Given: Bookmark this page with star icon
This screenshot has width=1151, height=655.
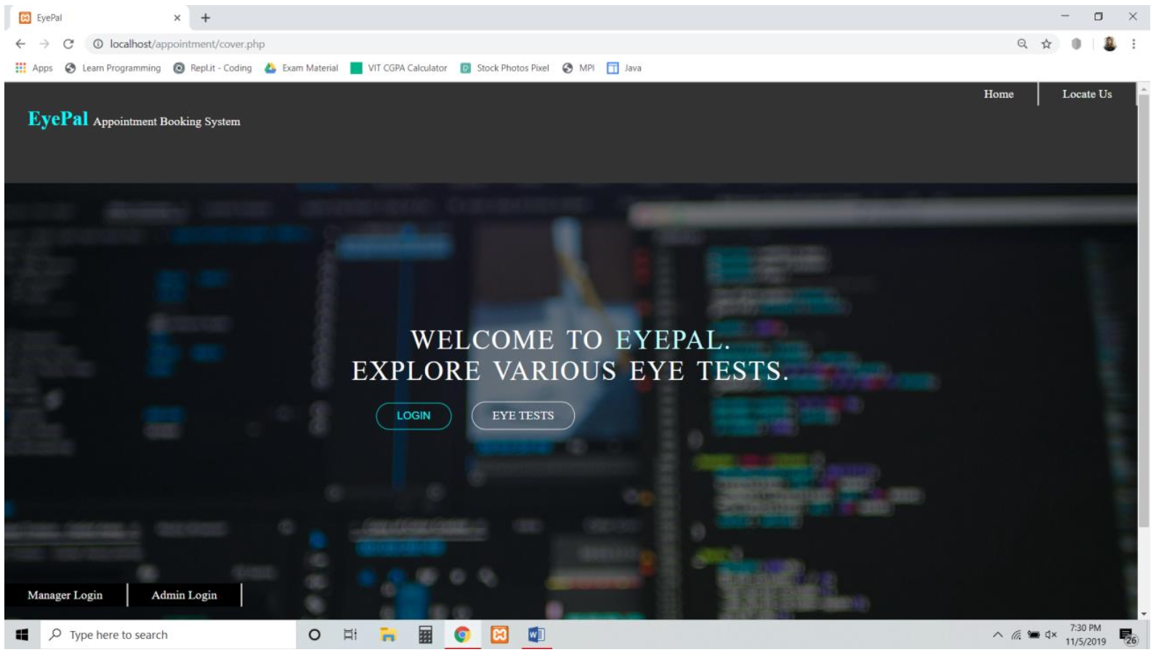Looking at the screenshot, I should 1046,44.
